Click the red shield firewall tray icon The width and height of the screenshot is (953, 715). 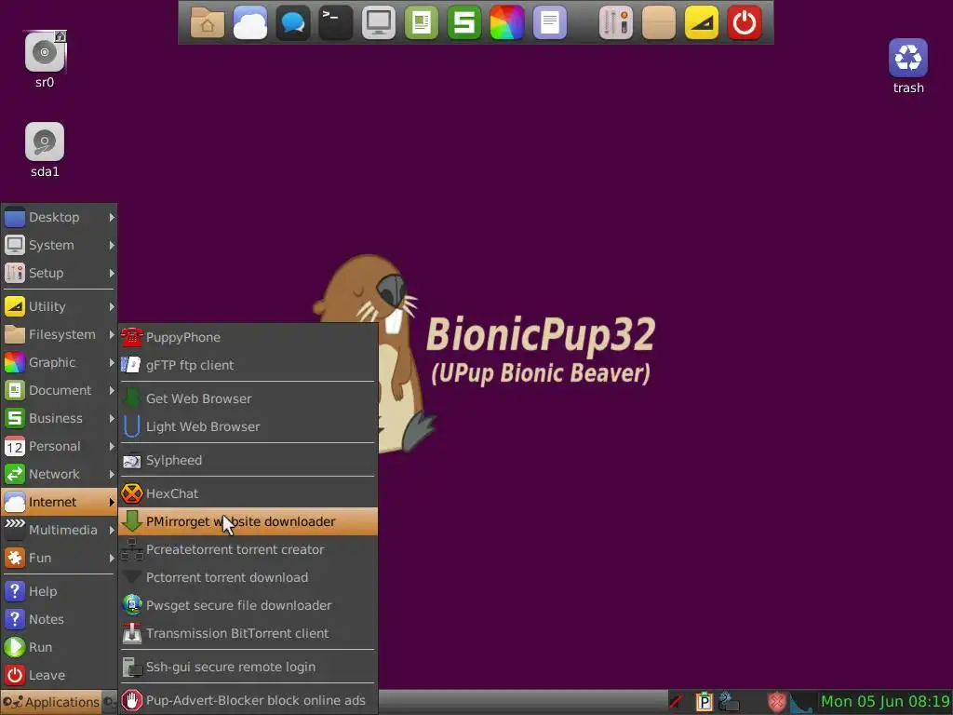(x=776, y=702)
